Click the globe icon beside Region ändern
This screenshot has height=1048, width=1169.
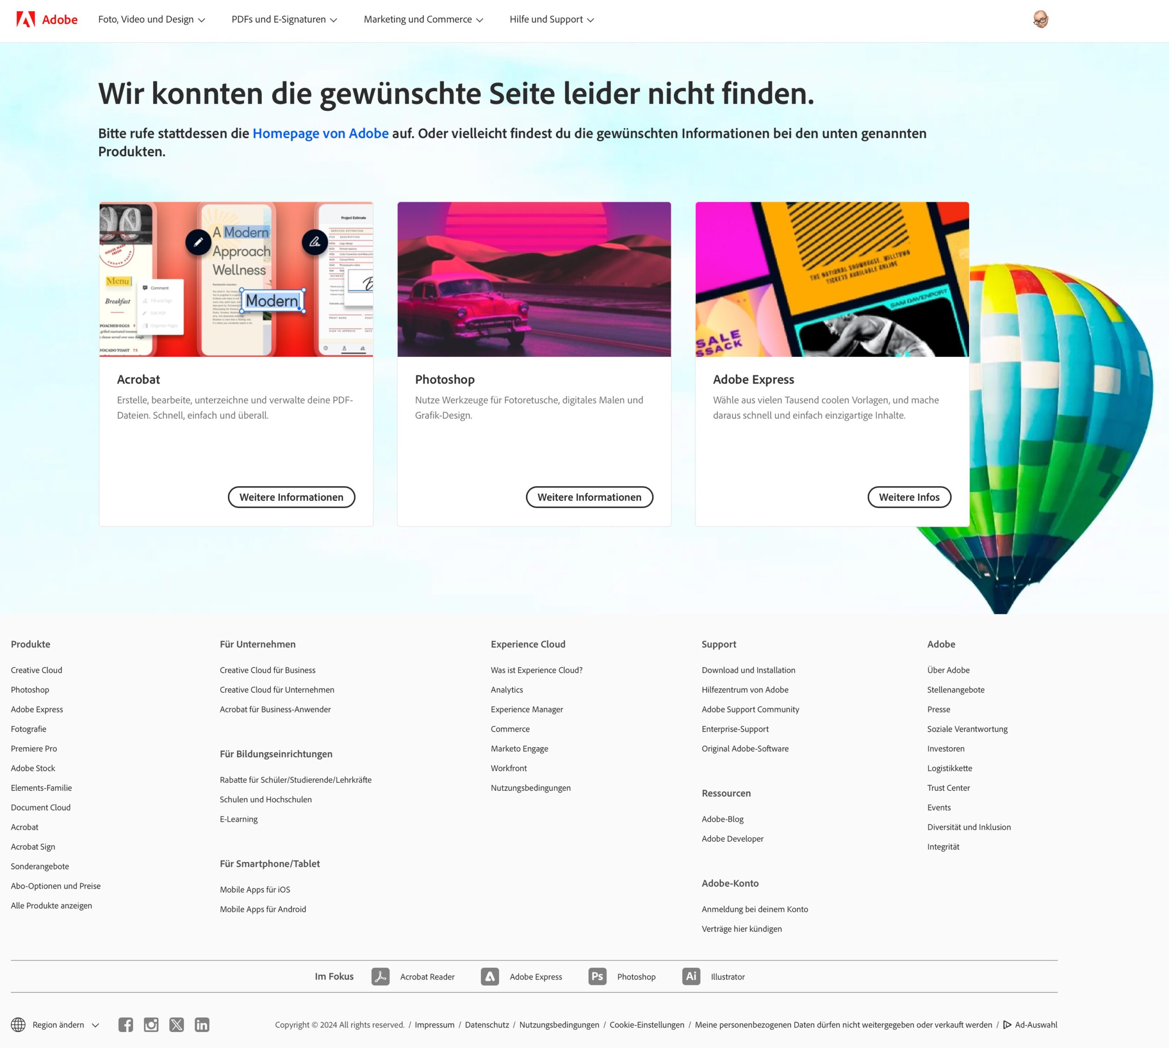coord(18,1024)
